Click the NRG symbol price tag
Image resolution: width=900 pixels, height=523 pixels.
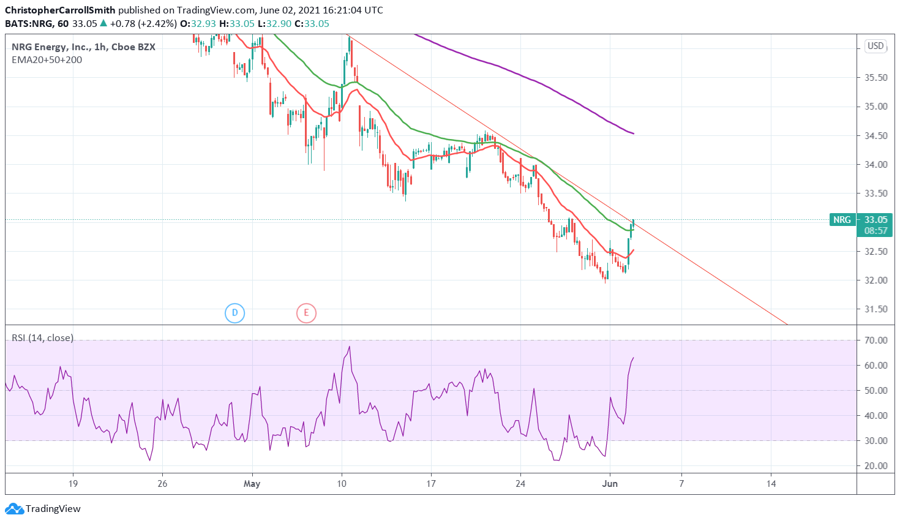[x=842, y=220]
